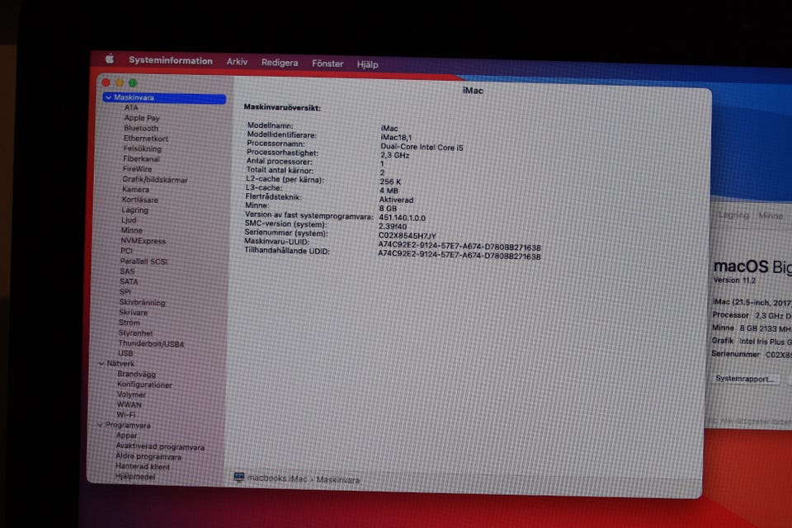Select Skrivare in the sidebar
This screenshot has height=528, width=792.
[x=134, y=313]
